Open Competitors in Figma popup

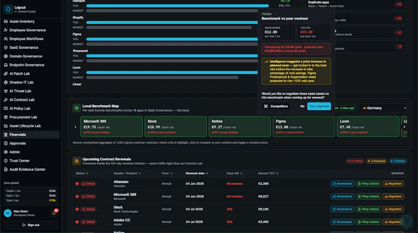click(276, 106)
